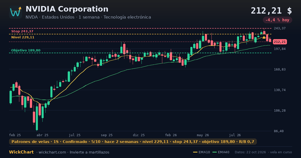Click the 86,40 axis value

[279, 131]
